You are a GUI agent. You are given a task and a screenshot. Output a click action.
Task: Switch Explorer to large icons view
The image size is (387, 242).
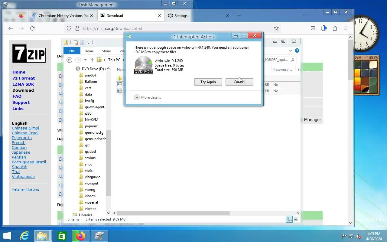296,219
